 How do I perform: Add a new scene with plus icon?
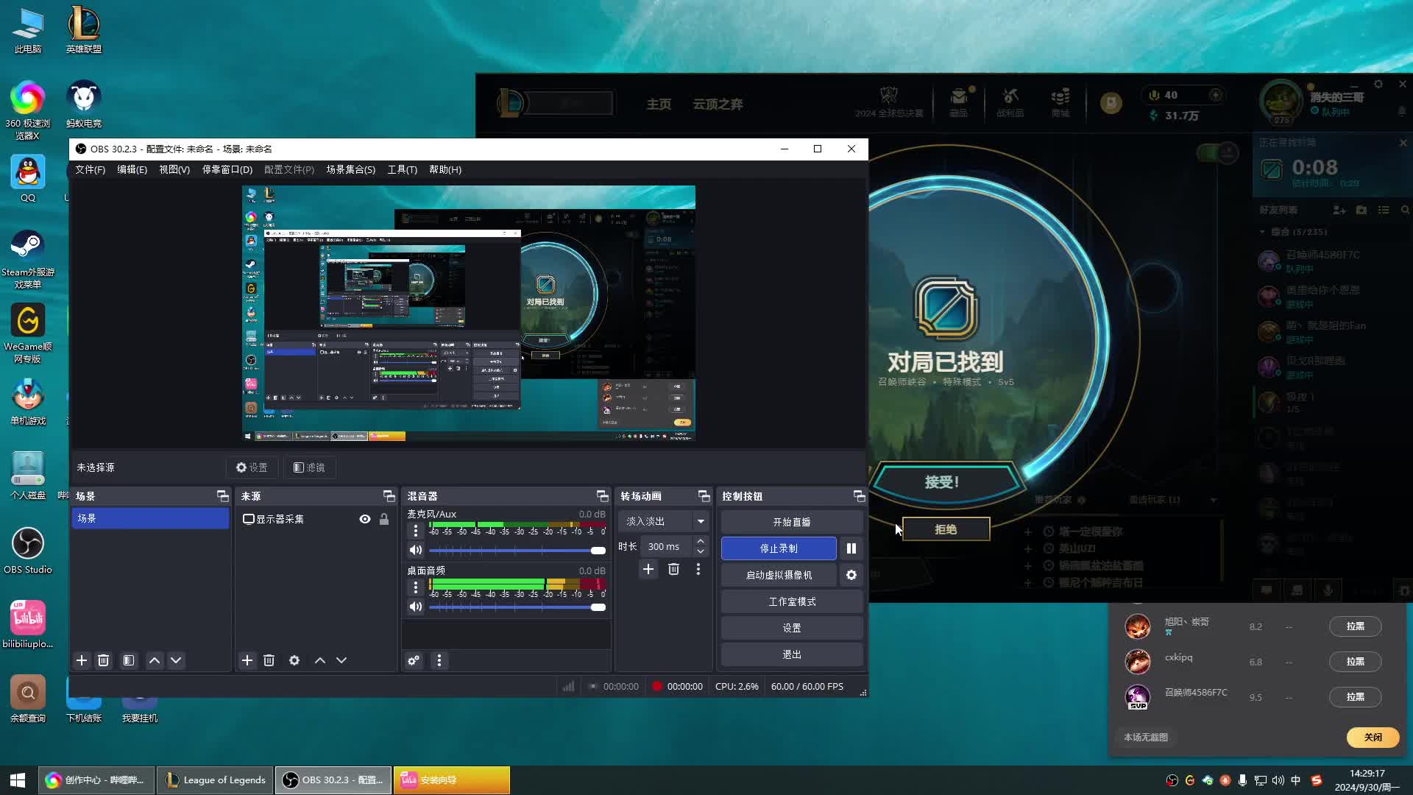click(82, 660)
